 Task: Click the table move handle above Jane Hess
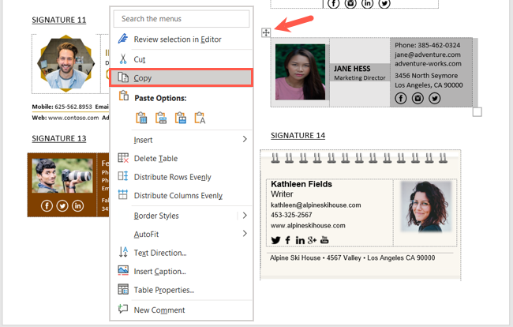266,32
